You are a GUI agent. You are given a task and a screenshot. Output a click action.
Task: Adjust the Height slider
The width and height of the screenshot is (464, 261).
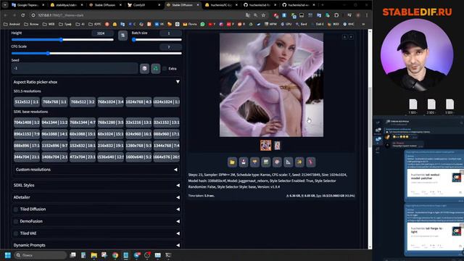pyautogui.click(x=62, y=40)
